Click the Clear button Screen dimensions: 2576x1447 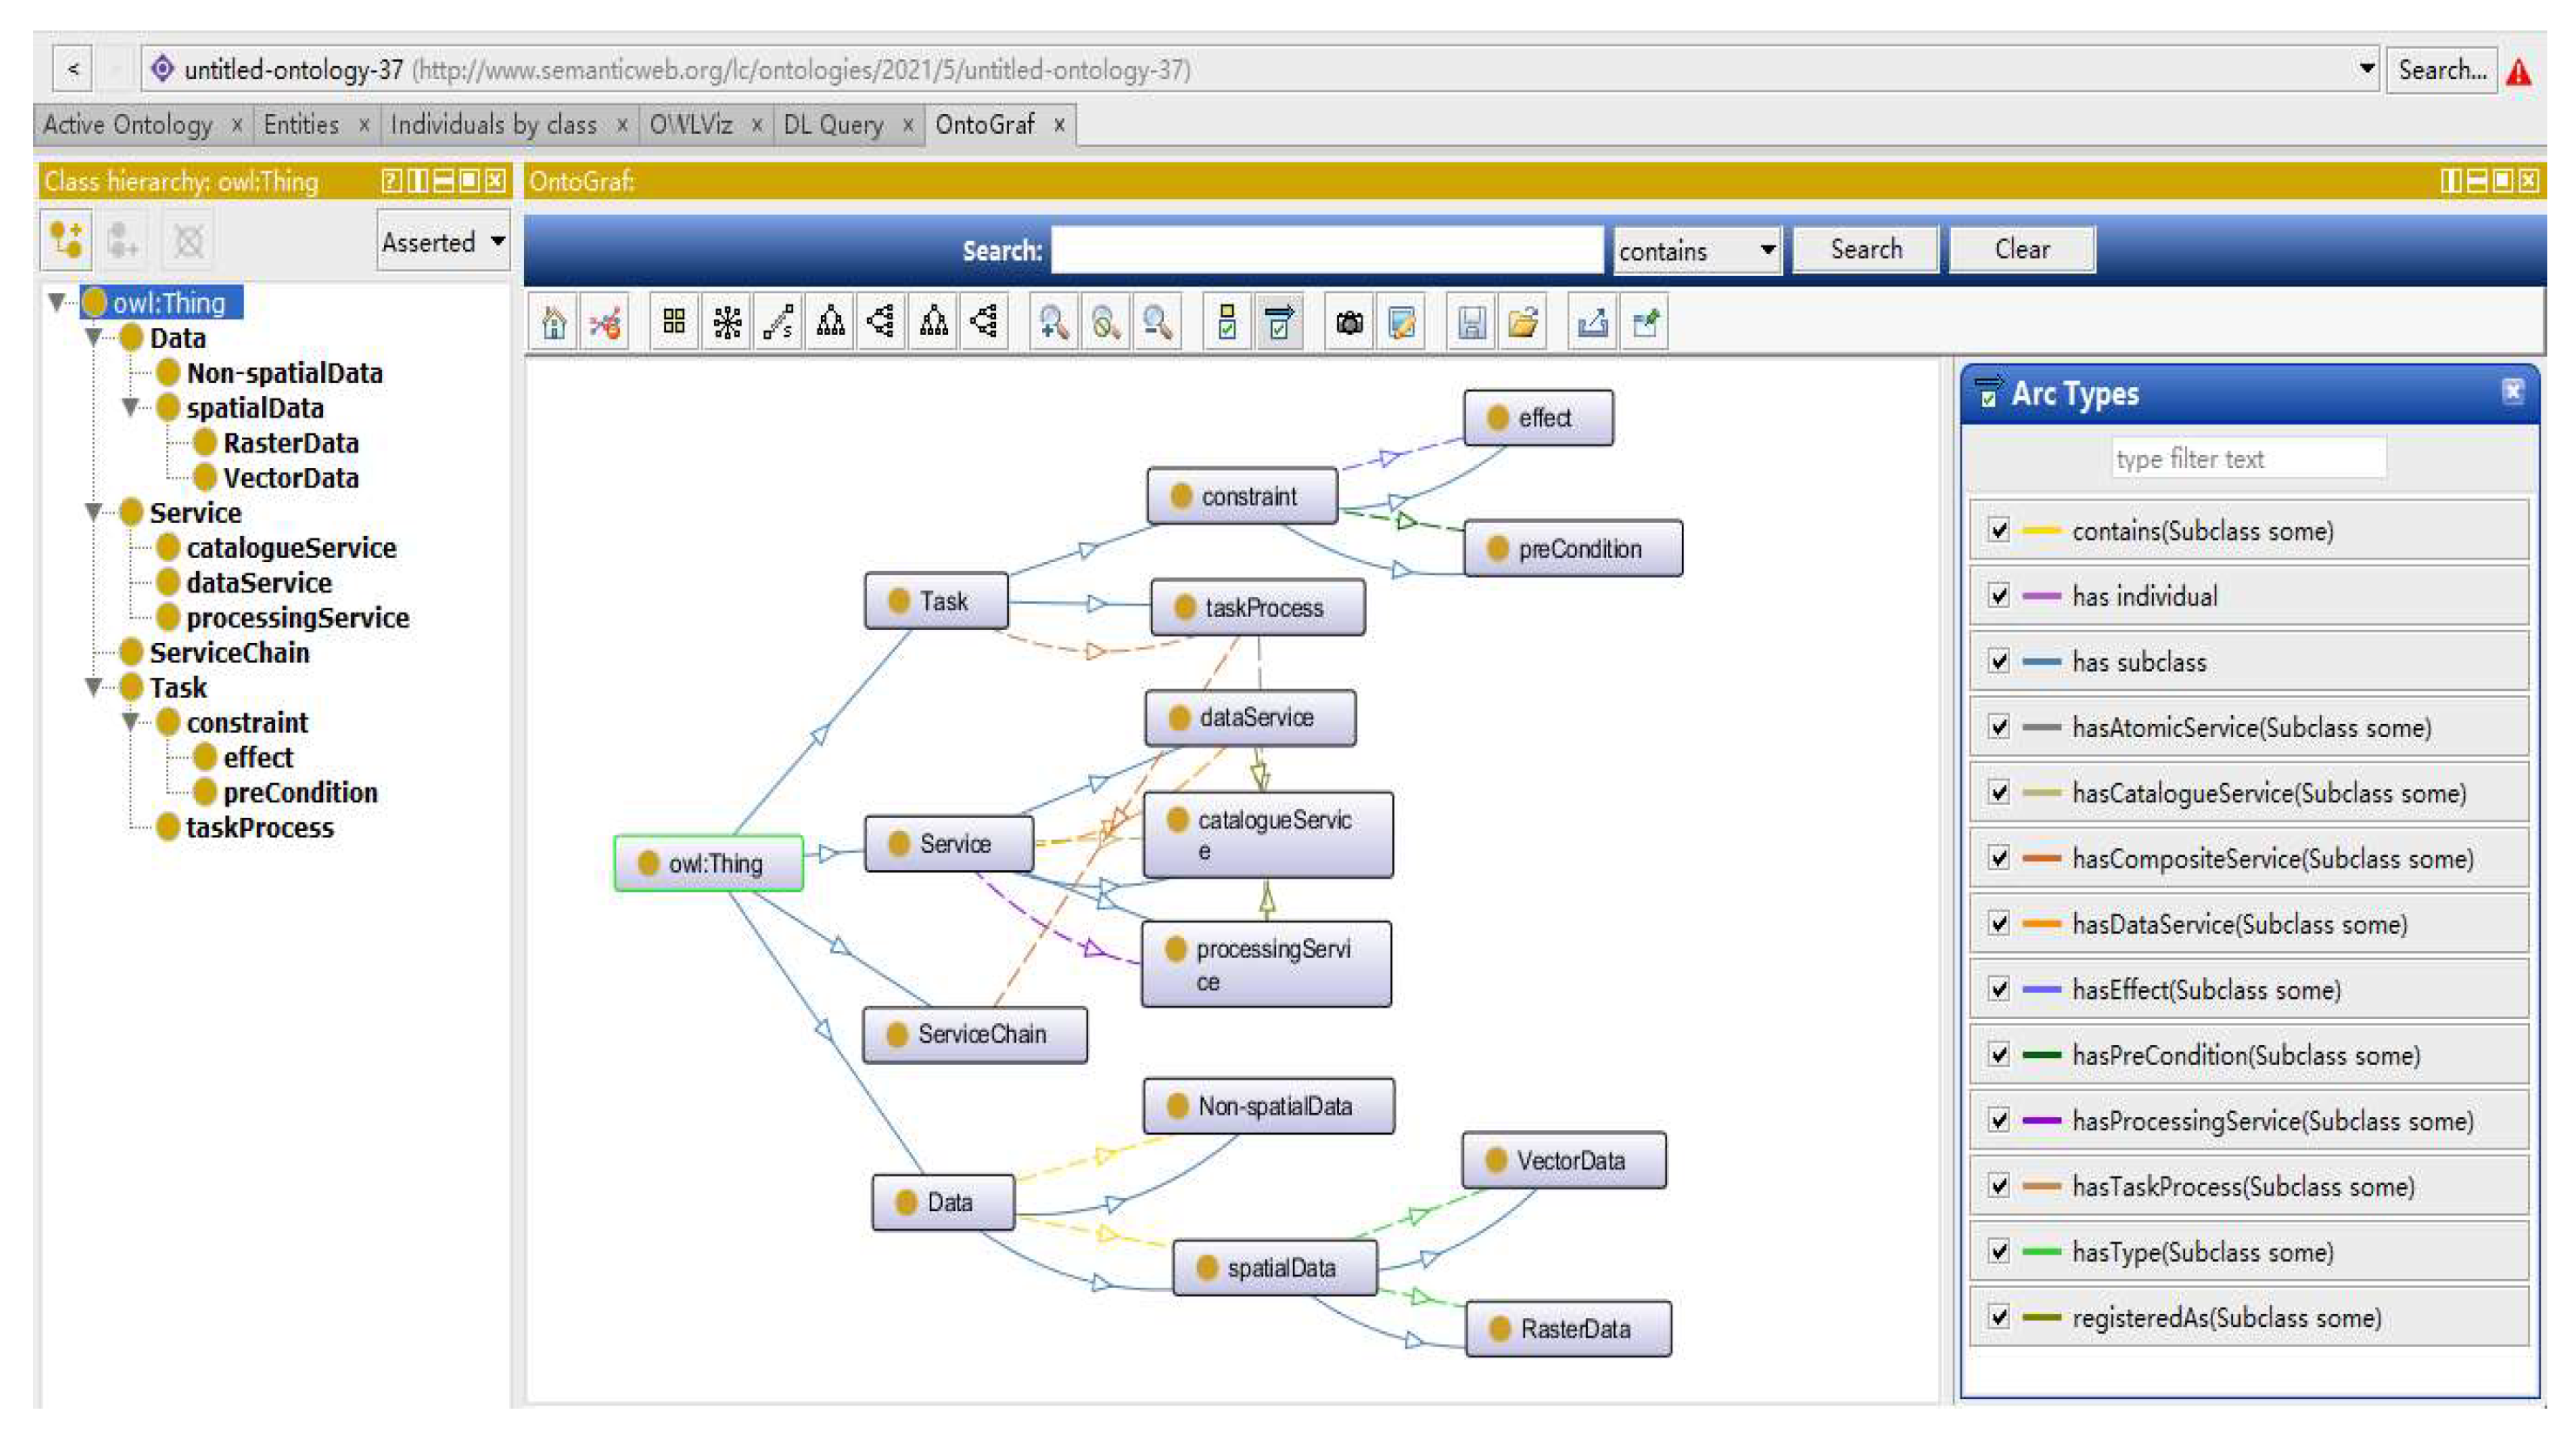[x=2021, y=249]
